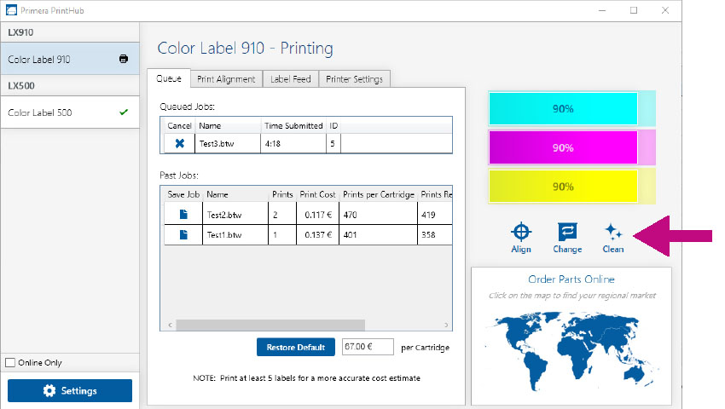
Task: Click the cost per cartridge input field
Action: (368, 347)
